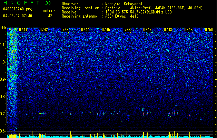Click the 0742 time marker

click(x=44, y=30)
